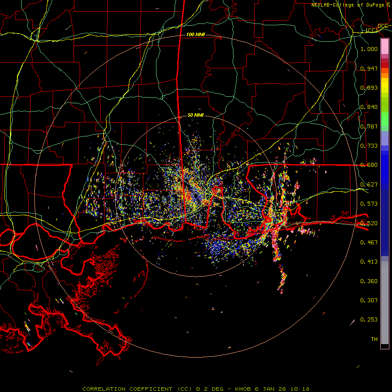Click the 0.680 legend value

pos(369,165)
